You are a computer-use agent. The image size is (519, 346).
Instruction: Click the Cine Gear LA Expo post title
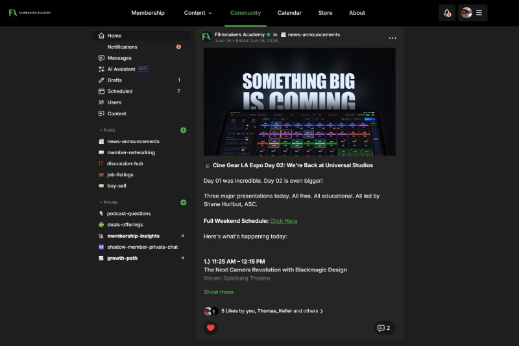[293, 165]
